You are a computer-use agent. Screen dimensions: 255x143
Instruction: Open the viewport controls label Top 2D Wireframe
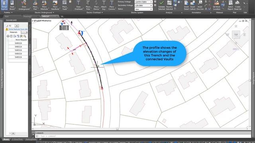click(x=41, y=21)
